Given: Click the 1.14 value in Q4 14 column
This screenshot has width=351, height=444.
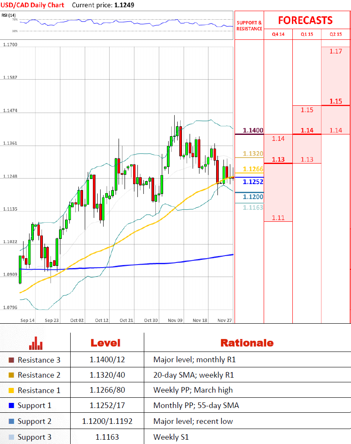Looking at the screenshot, I should click(x=278, y=138).
